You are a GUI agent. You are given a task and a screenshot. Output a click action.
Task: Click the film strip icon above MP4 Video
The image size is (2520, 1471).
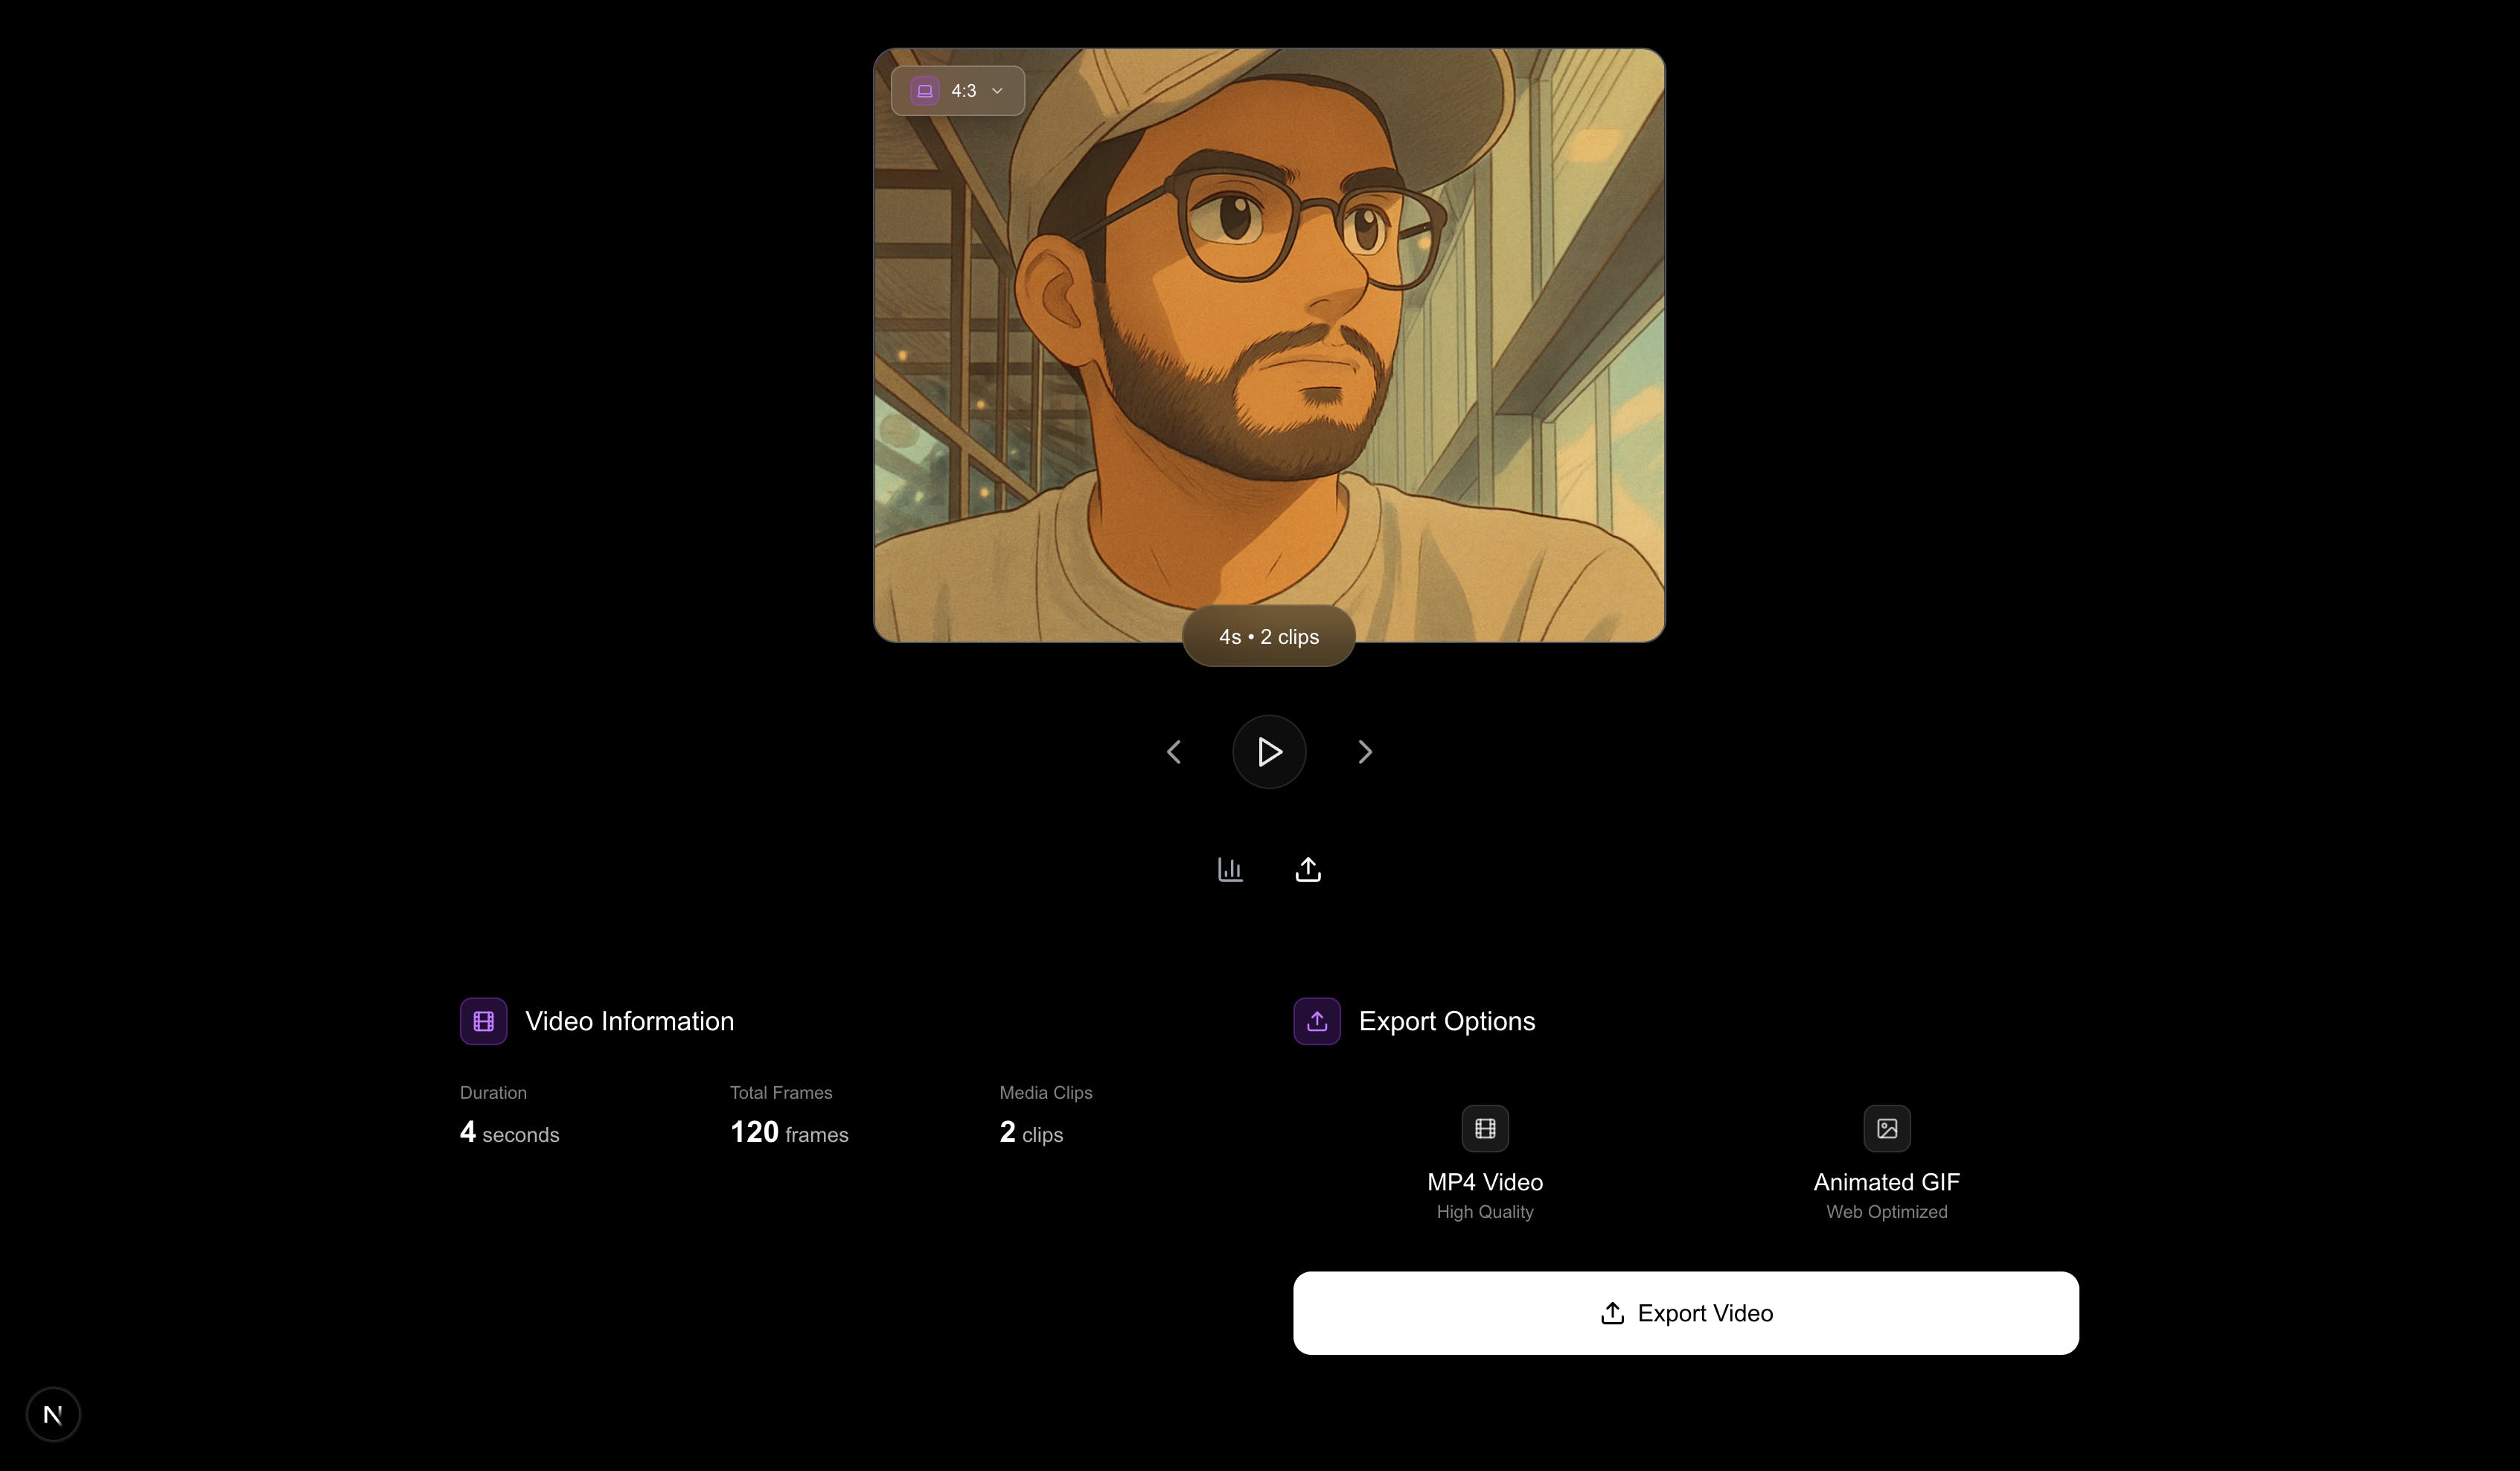pyautogui.click(x=1485, y=1129)
